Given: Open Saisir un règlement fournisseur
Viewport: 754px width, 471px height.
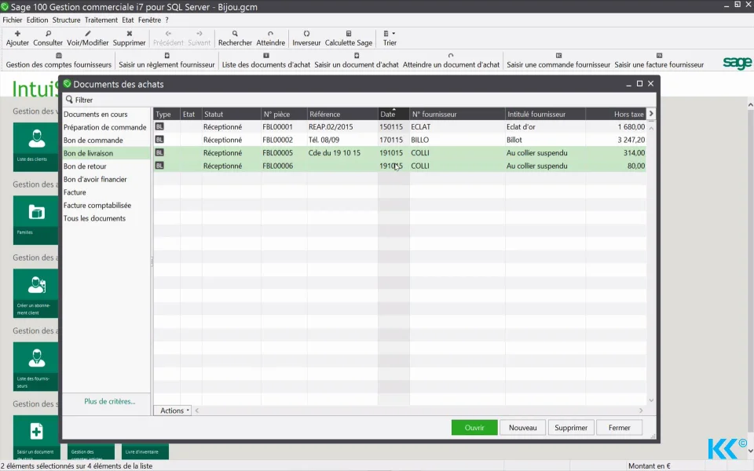Looking at the screenshot, I should [x=167, y=60].
